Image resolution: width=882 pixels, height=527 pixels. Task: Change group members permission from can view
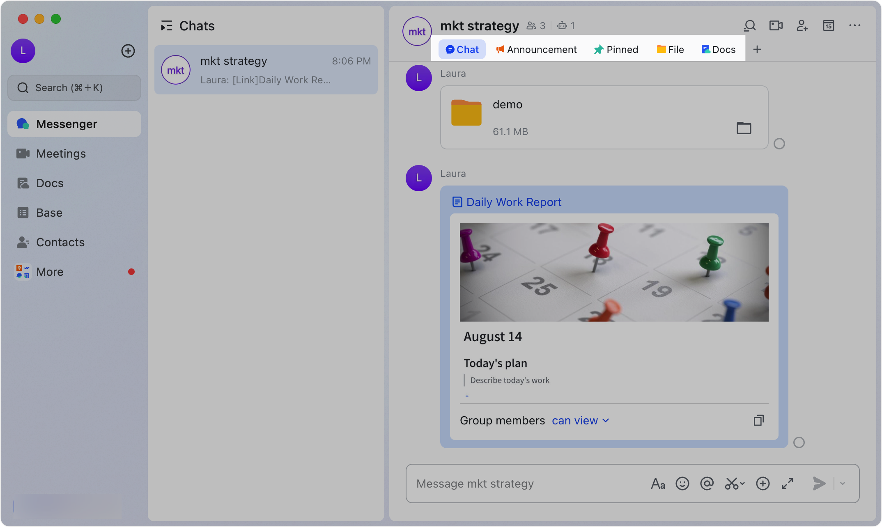click(580, 420)
